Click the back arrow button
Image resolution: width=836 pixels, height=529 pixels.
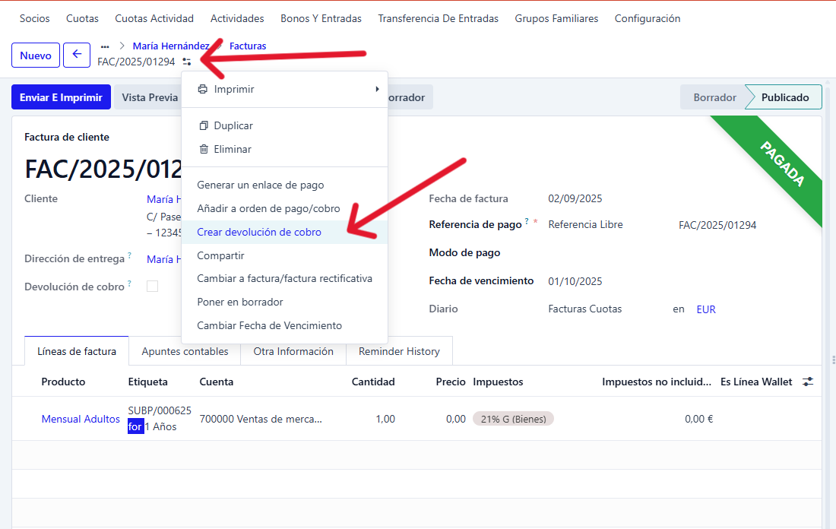(x=77, y=55)
